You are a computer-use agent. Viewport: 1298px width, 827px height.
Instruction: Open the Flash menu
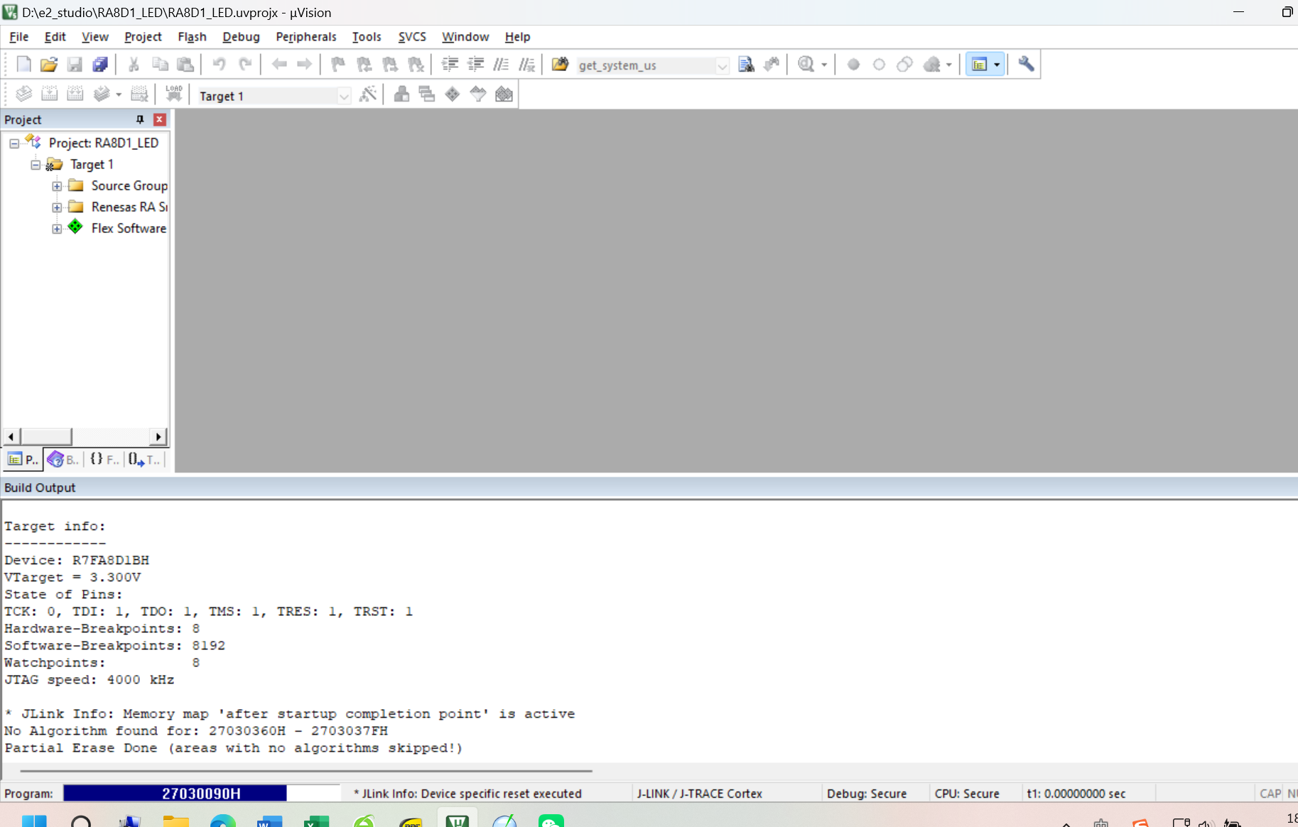(x=192, y=37)
